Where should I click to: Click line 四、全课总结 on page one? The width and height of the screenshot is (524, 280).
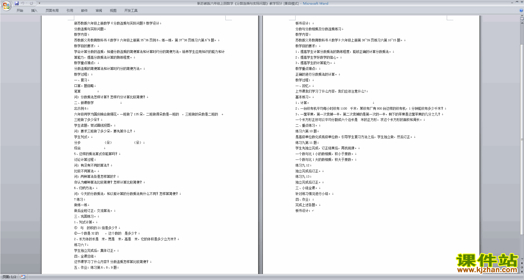pos(84,257)
